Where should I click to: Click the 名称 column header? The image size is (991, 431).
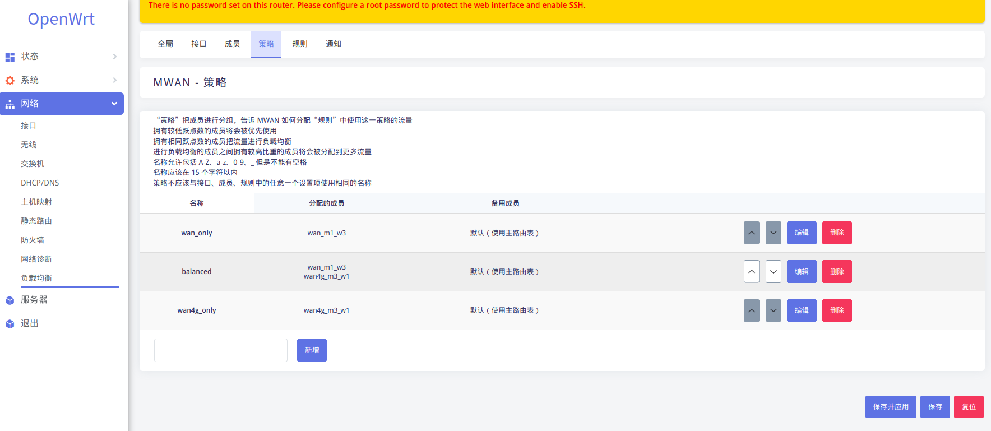197,203
